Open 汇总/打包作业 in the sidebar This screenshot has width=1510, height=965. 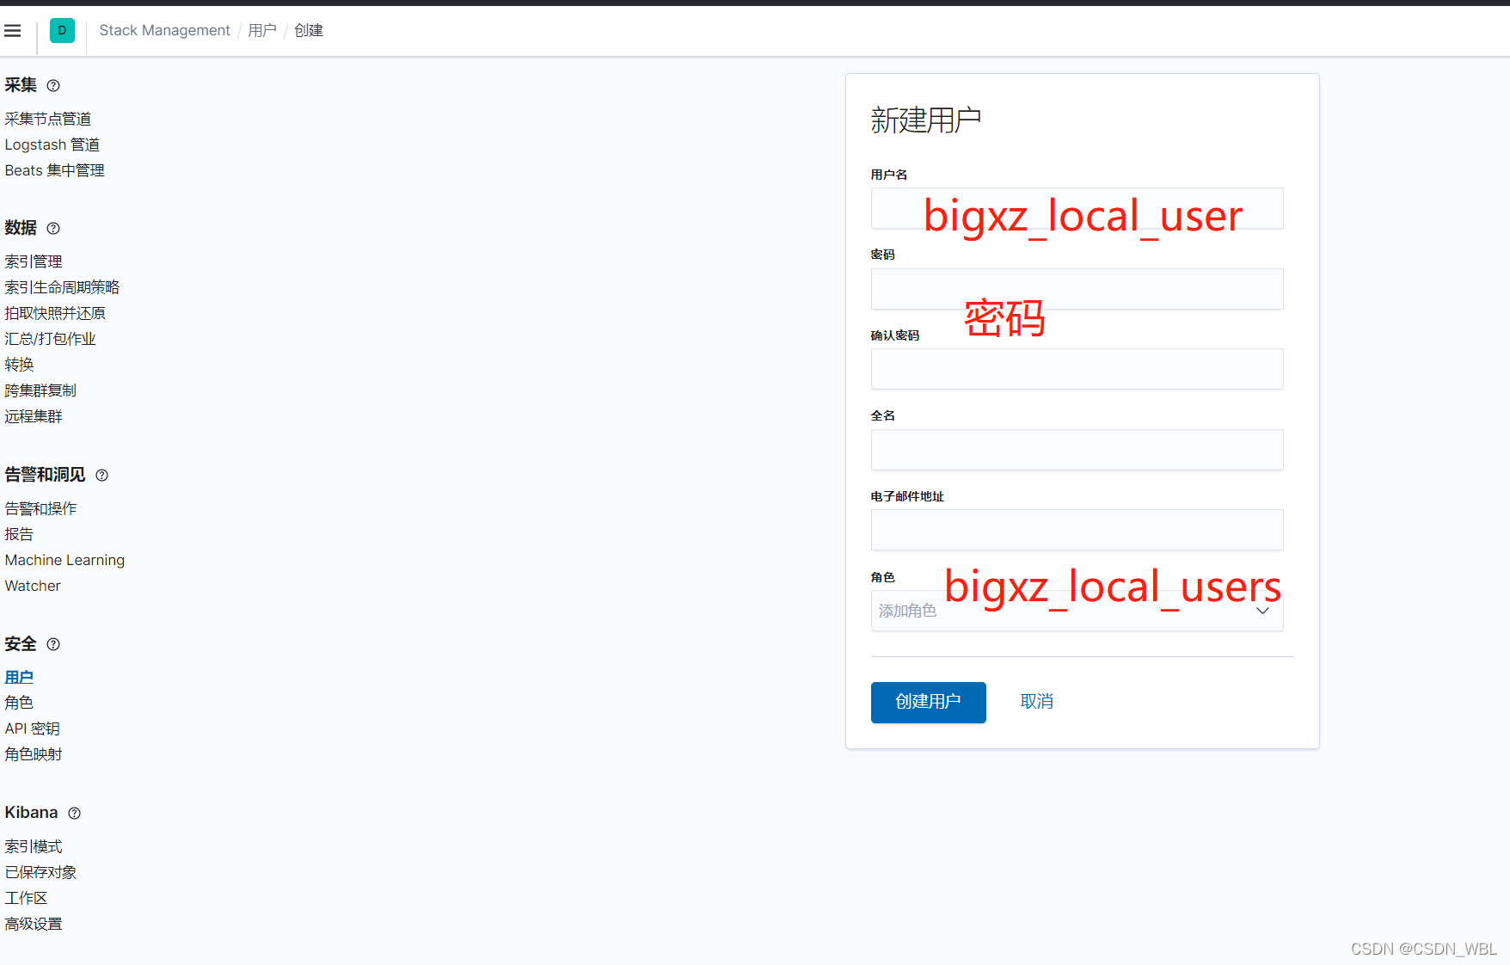(51, 339)
